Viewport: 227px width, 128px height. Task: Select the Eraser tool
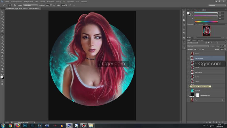pyautogui.click(x=2, y=43)
